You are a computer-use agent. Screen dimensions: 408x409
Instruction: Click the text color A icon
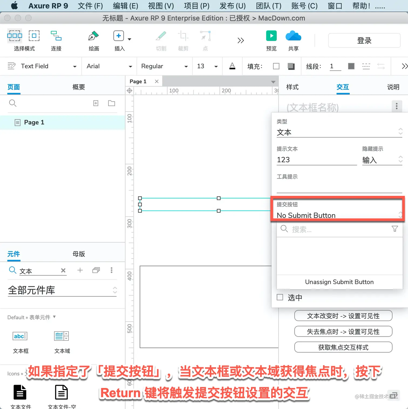point(232,66)
